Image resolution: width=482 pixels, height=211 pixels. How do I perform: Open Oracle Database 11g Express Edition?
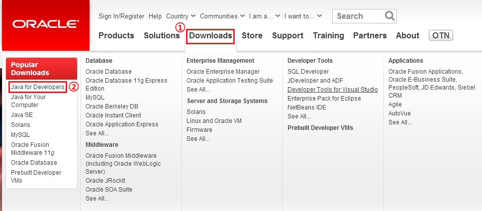coord(126,84)
